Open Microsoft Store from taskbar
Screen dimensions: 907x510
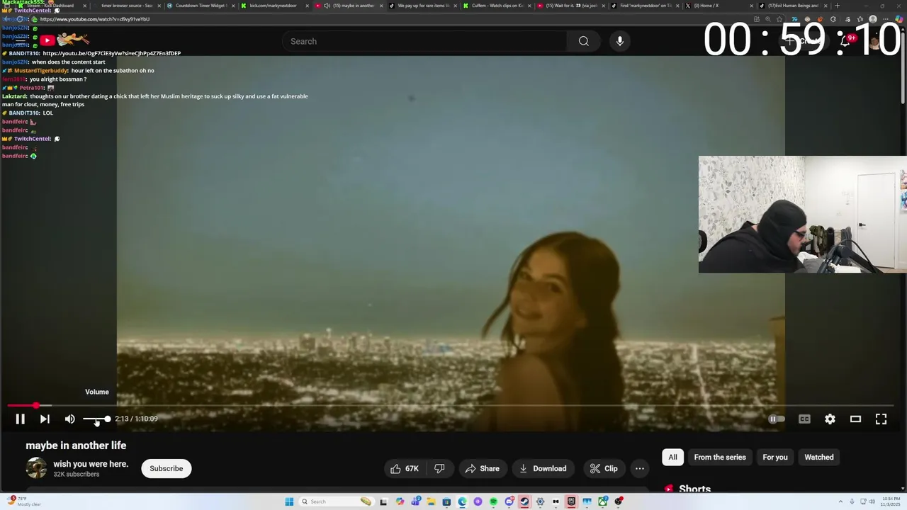[x=446, y=501]
